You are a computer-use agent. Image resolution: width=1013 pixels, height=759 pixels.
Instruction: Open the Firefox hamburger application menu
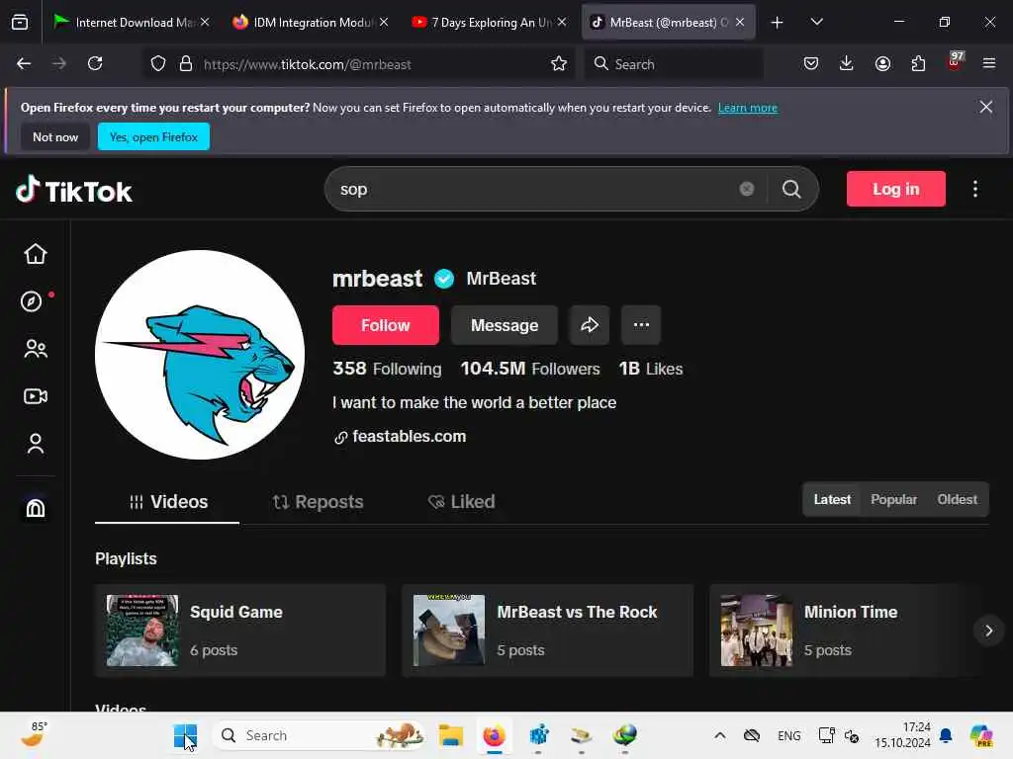[x=989, y=63]
